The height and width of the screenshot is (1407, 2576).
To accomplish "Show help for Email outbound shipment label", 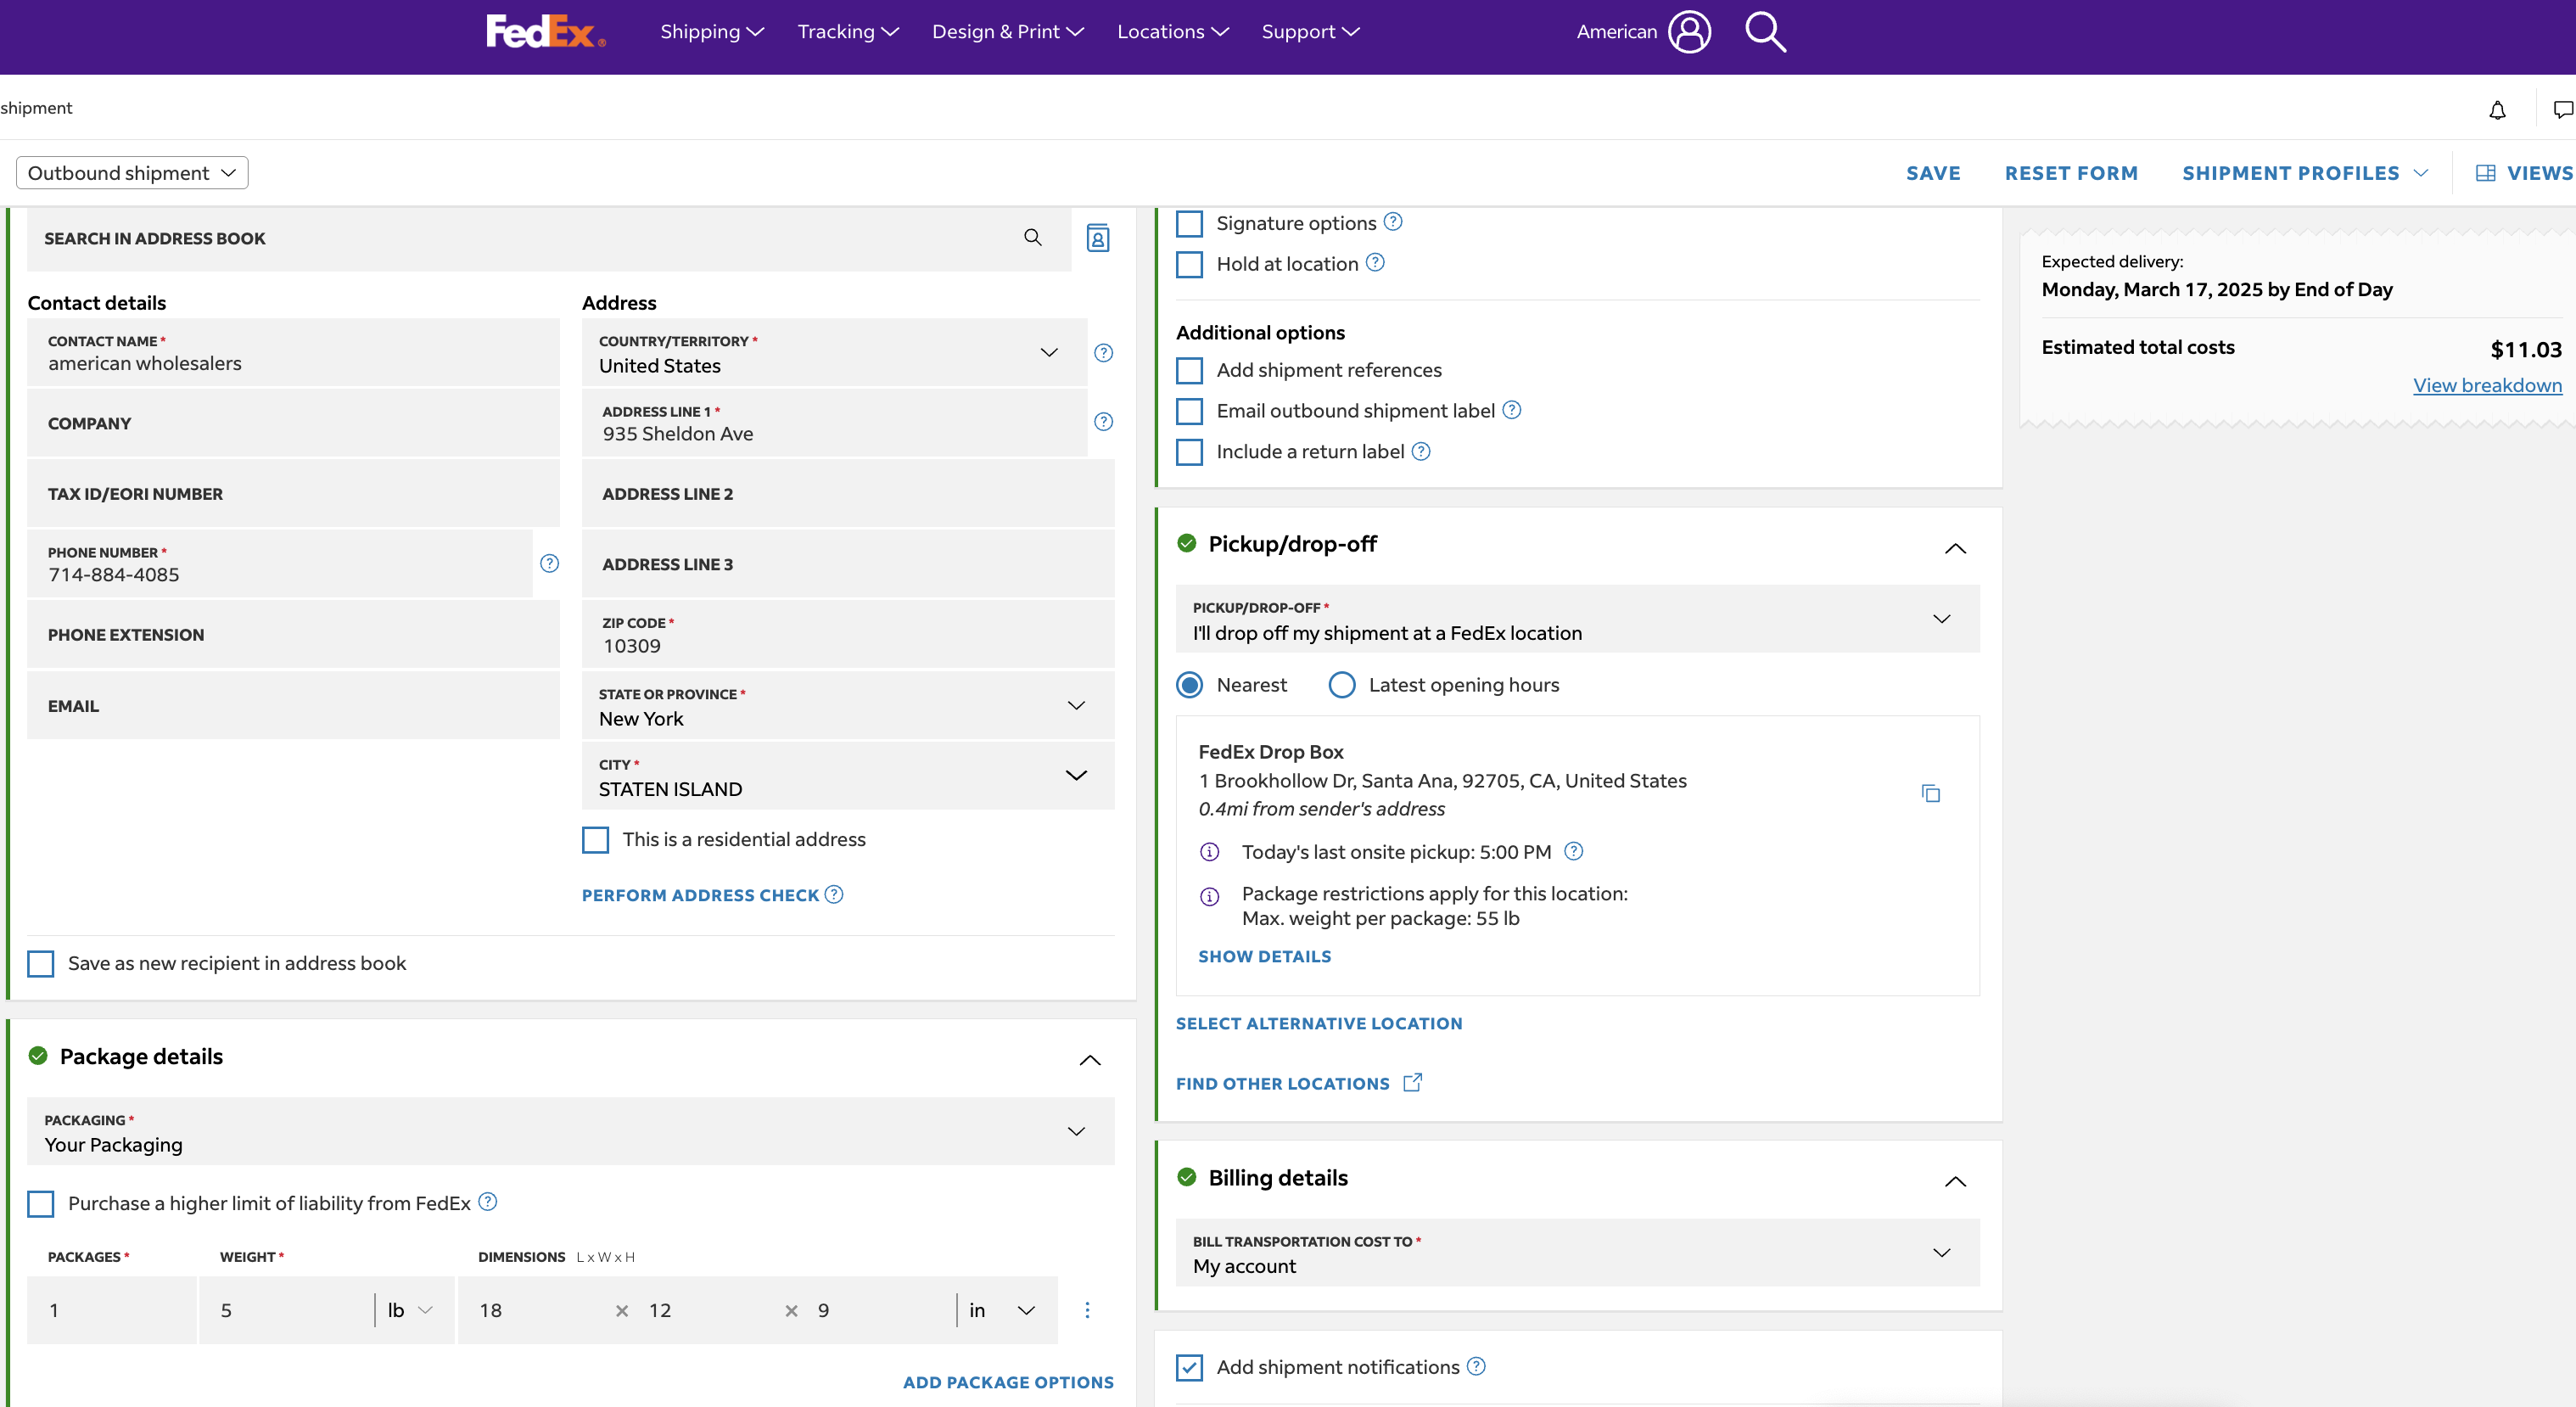I will 1512,410.
